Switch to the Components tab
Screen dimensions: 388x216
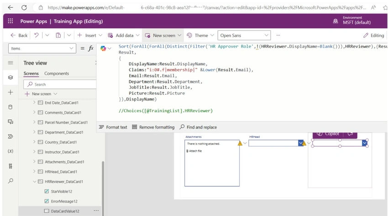pyautogui.click(x=57, y=73)
